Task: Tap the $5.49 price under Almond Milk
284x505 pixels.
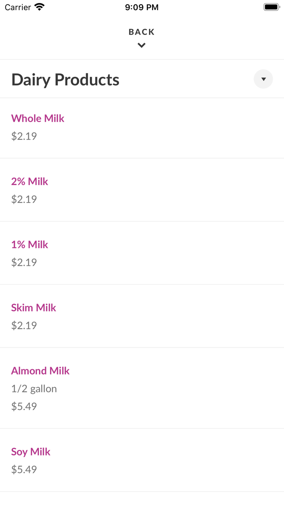Action: point(24,406)
